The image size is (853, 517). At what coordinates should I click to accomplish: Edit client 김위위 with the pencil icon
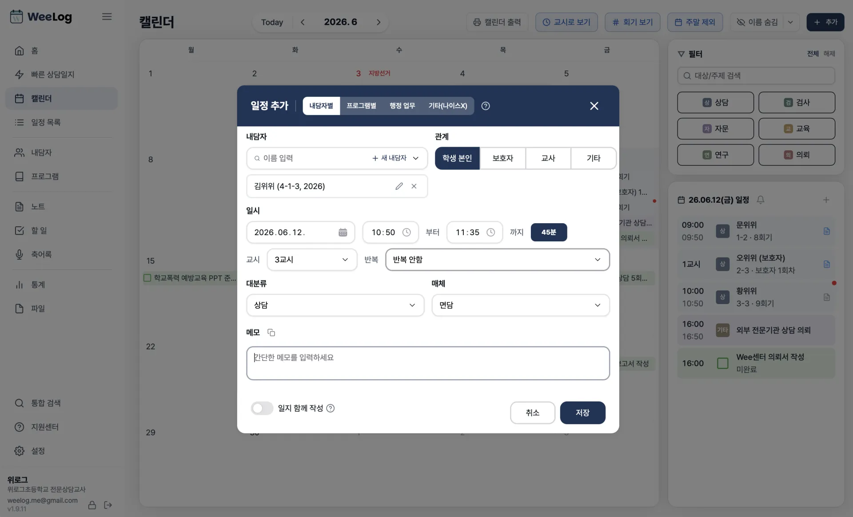tap(399, 186)
